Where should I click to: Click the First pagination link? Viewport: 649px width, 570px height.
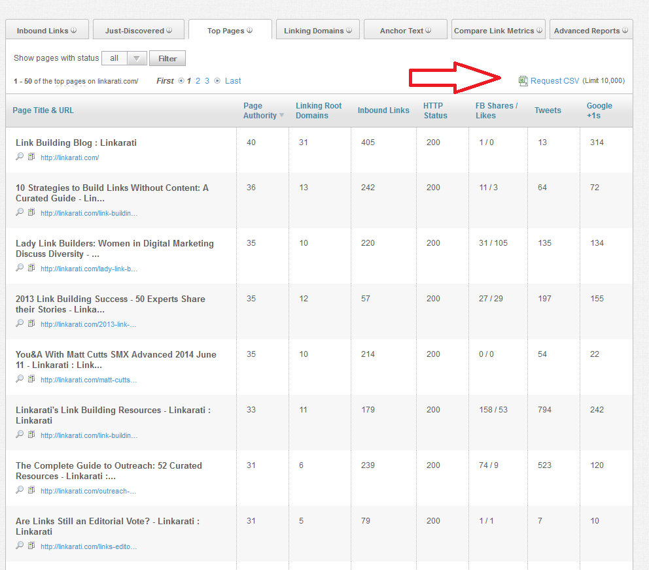[165, 80]
